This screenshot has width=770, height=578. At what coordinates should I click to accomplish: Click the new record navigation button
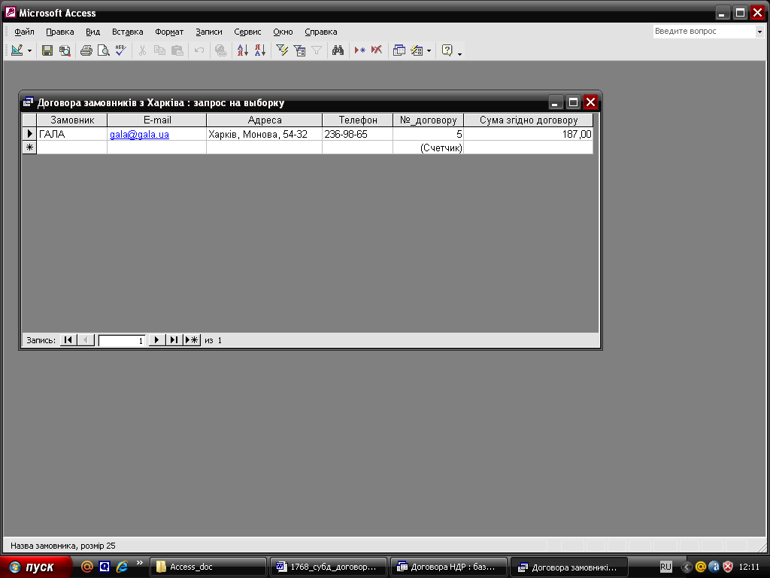tap(192, 339)
